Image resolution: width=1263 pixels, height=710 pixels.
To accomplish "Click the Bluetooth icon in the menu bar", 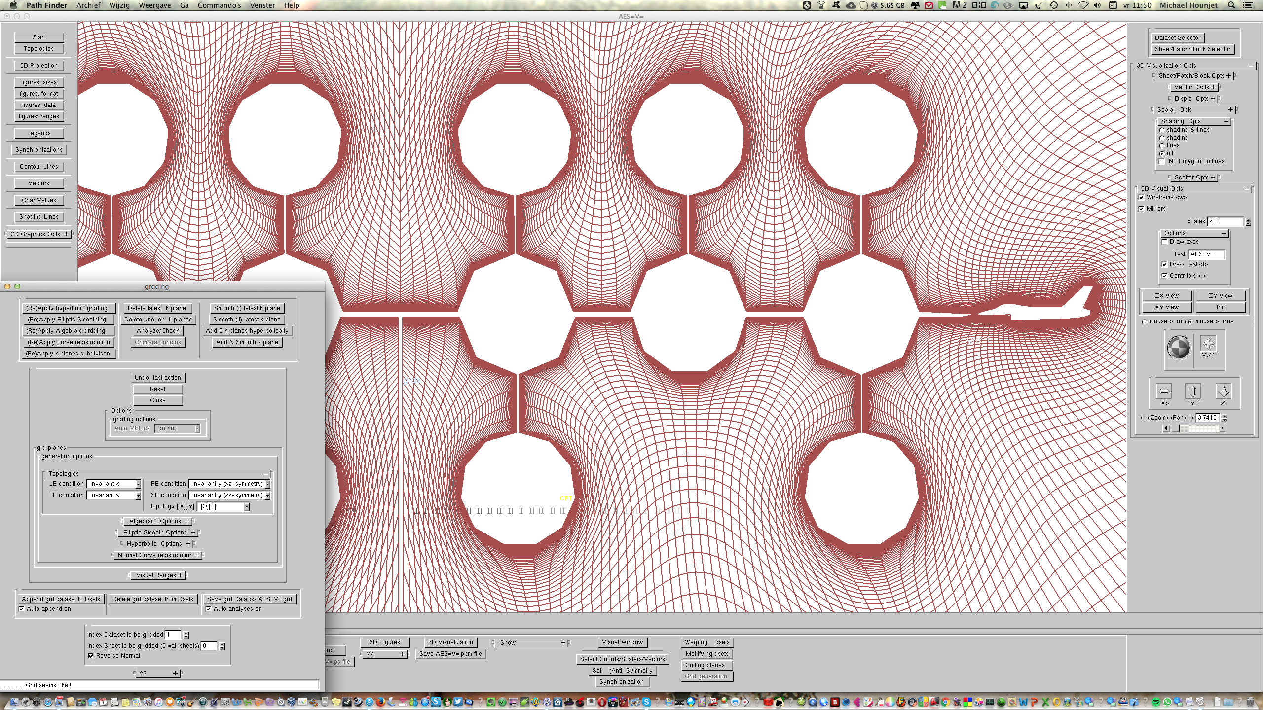I will pyautogui.click(x=1069, y=5).
